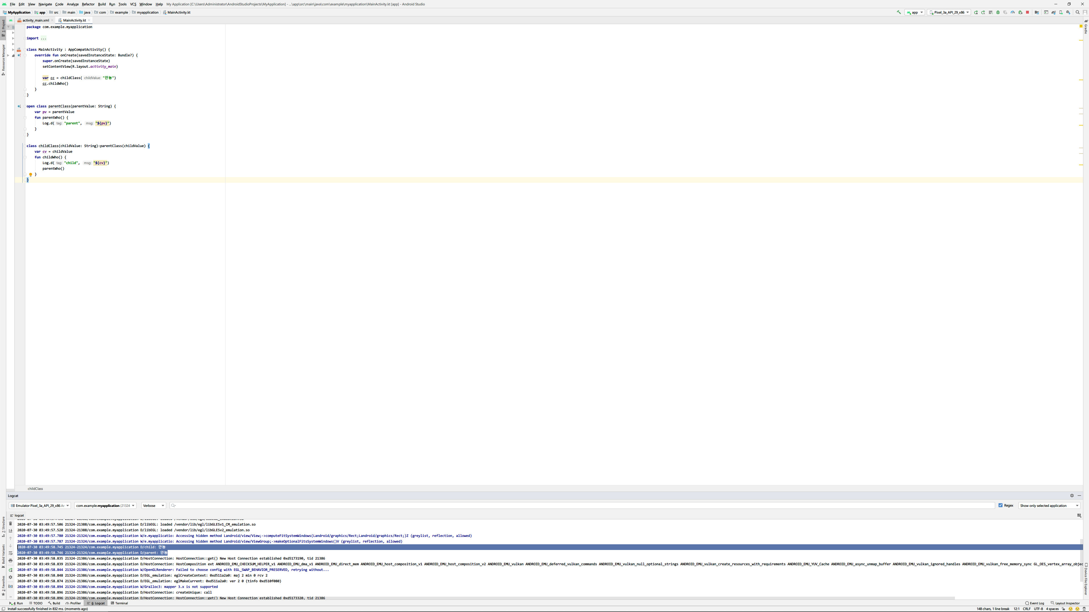Open the Event Log button in status bar

click(1035, 603)
